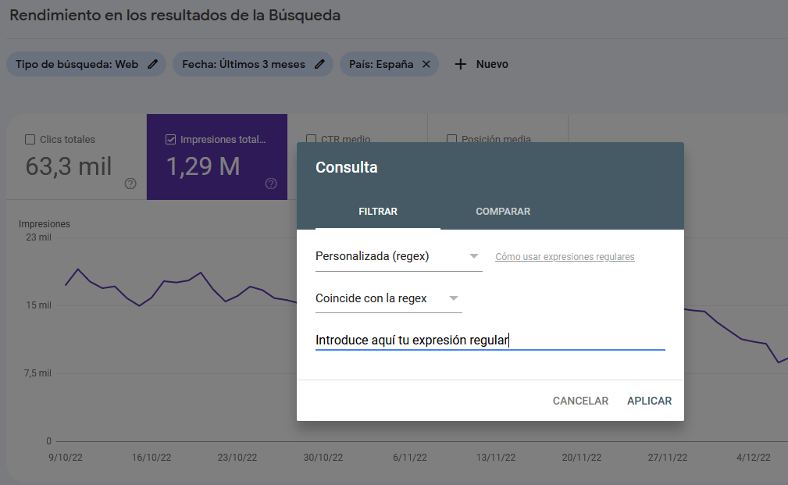
Task: Open the Coincide con la regex dropdown
Action: click(x=388, y=298)
